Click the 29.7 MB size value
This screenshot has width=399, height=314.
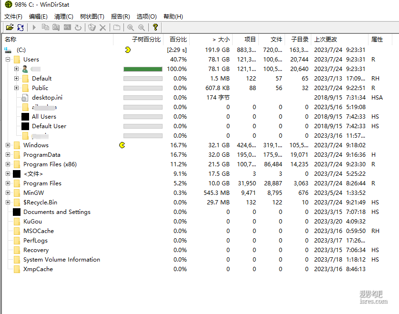point(218,203)
